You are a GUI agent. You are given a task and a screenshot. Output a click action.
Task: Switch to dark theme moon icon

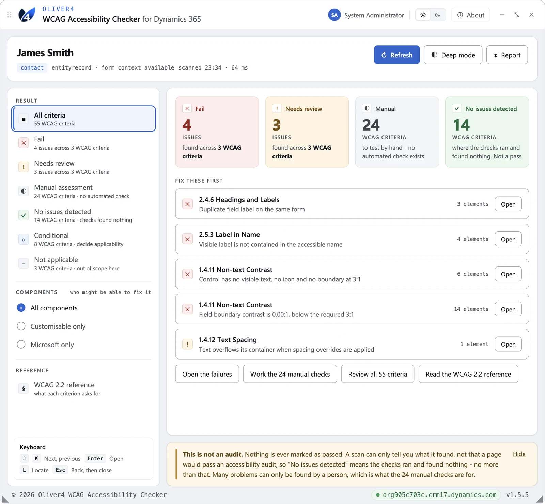[x=438, y=15]
